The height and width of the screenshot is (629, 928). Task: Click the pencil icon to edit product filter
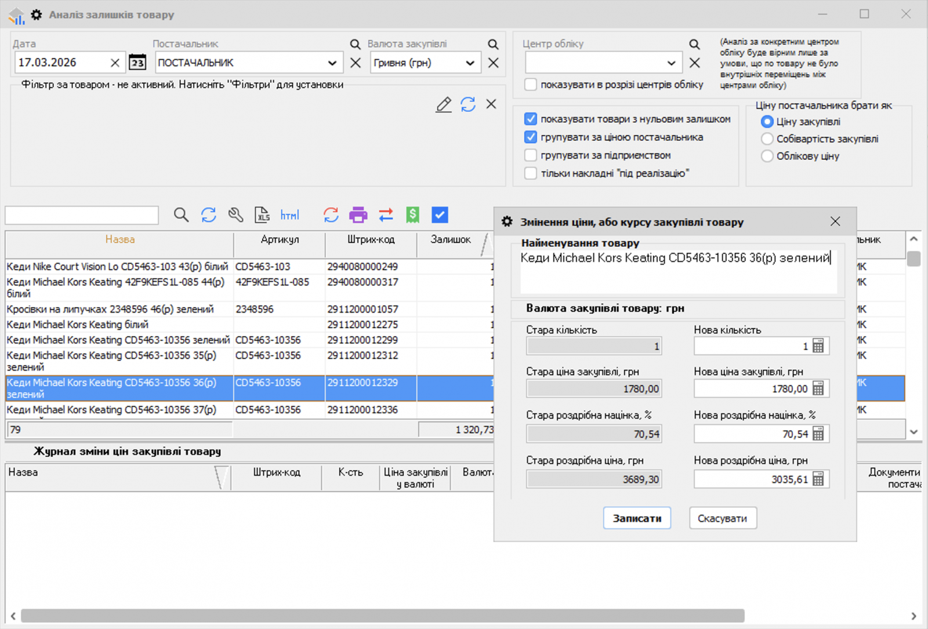click(444, 104)
